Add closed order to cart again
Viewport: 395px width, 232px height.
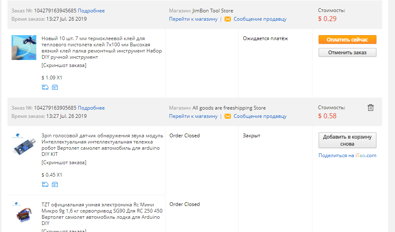click(x=348, y=140)
